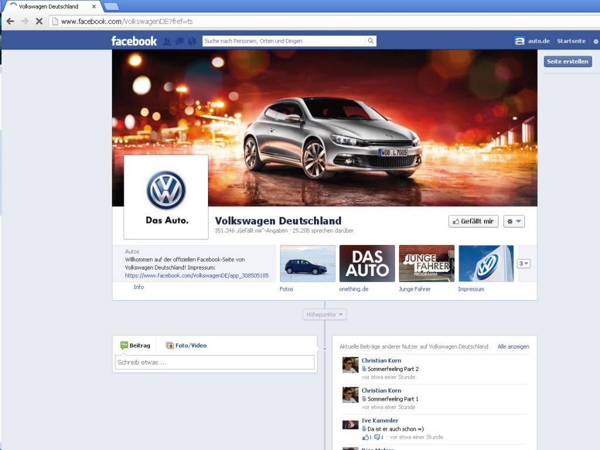The image size is (600, 450).
Task: Click attachment icon on Sommerfeeling Part 2
Action: tap(364, 369)
